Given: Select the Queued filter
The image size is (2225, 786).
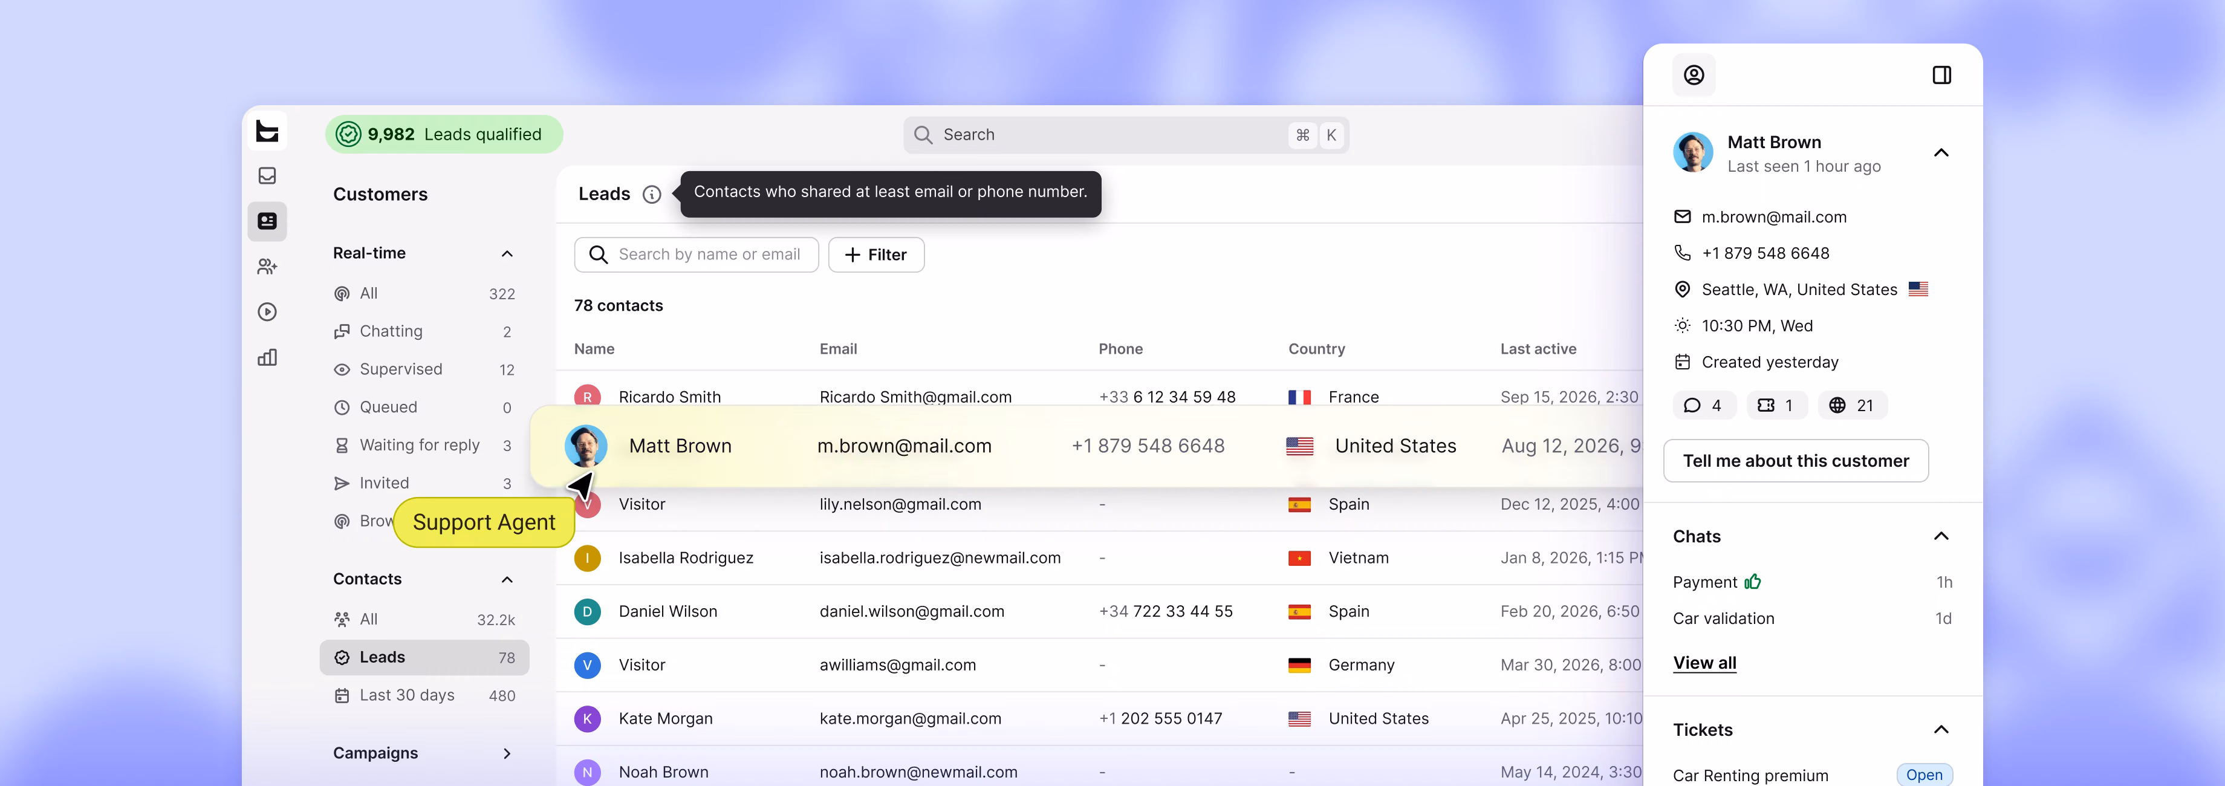Looking at the screenshot, I should [x=424, y=408].
